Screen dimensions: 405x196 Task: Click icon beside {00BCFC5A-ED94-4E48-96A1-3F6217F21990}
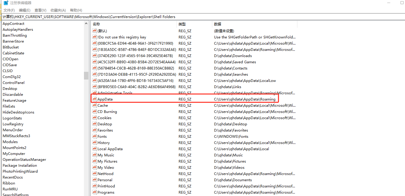click(95, 43)
